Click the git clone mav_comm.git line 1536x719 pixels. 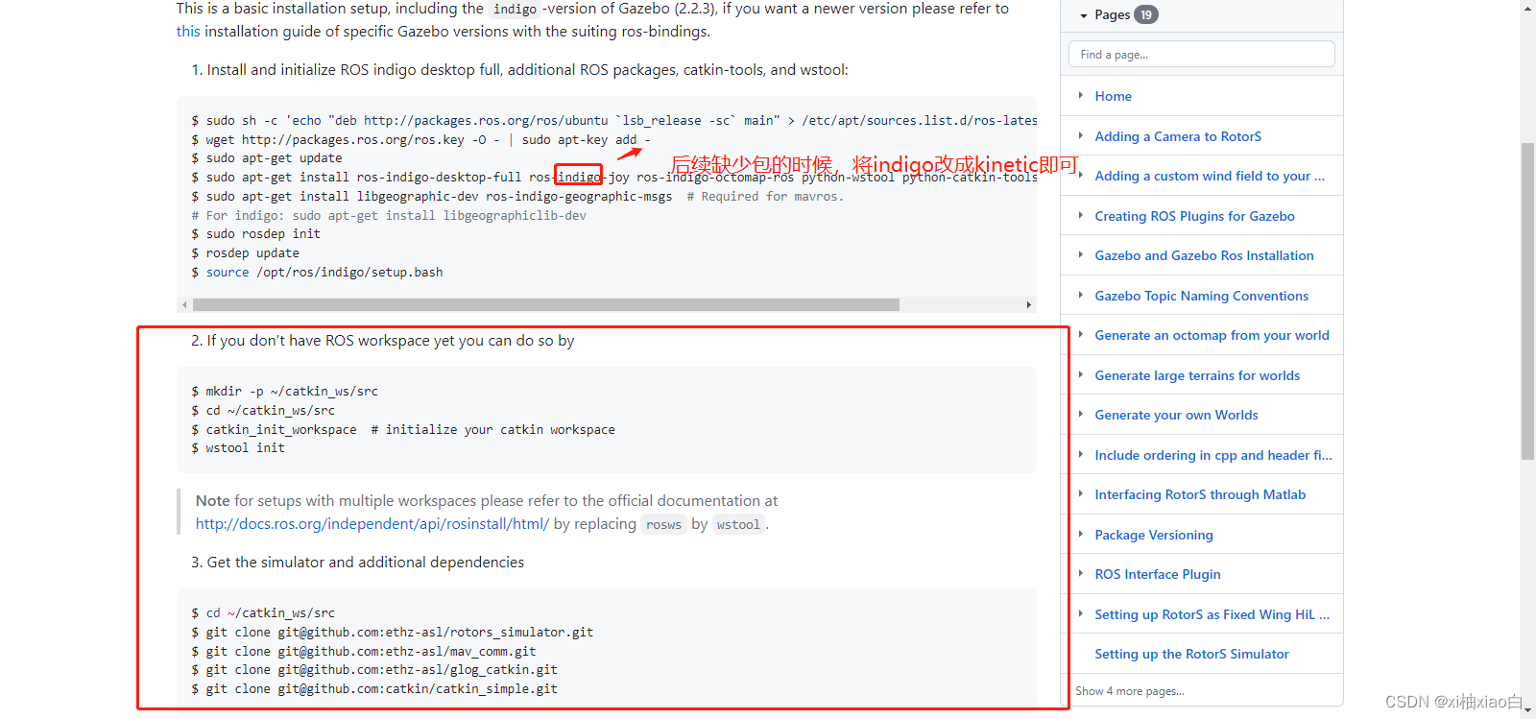363,652
